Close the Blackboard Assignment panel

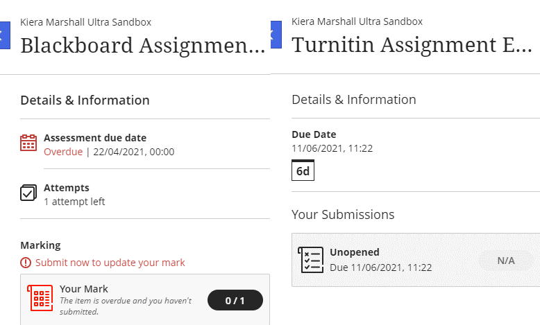click(5, 35)
